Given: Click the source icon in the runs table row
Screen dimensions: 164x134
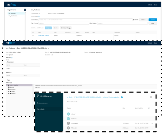Looking at the screenshot, I should click(x=76, y=36).
